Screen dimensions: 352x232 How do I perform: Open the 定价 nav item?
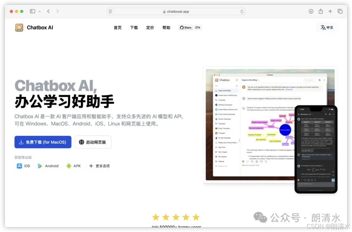point(150,28)
